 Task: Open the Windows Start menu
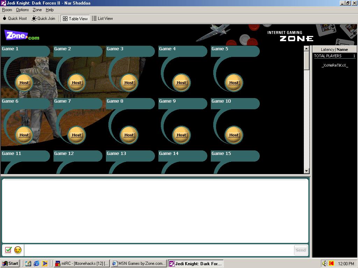pos(10,263)
